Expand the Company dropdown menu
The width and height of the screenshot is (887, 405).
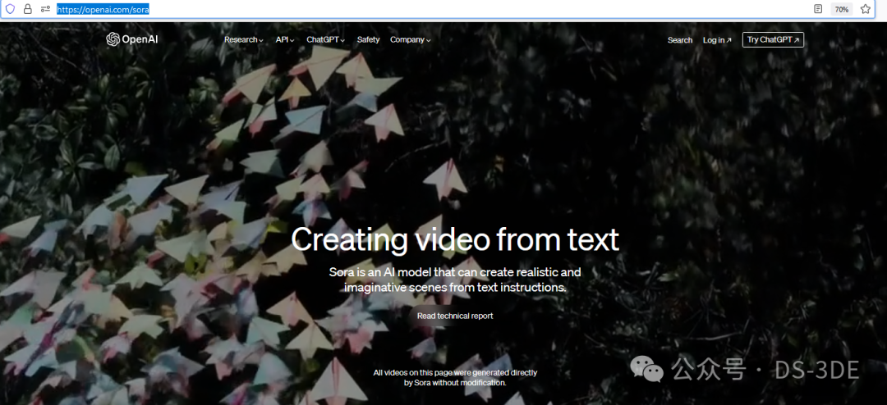411,40
